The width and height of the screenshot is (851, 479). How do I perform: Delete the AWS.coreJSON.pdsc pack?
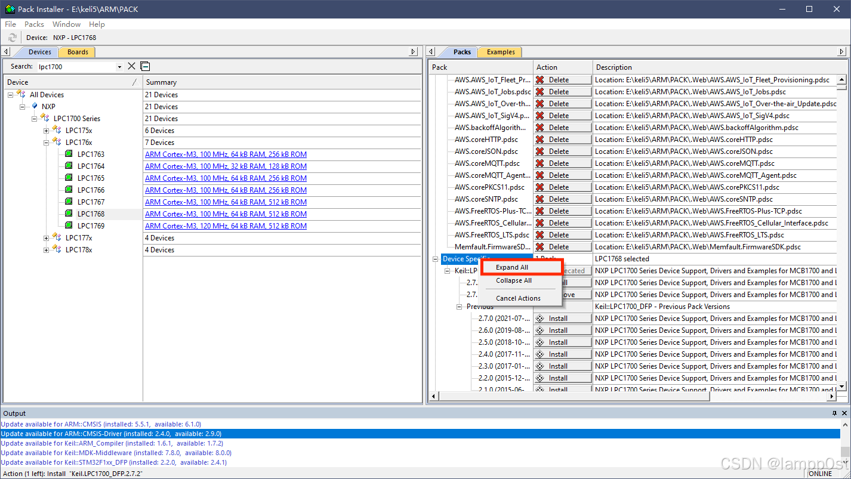tap(563, 152)
